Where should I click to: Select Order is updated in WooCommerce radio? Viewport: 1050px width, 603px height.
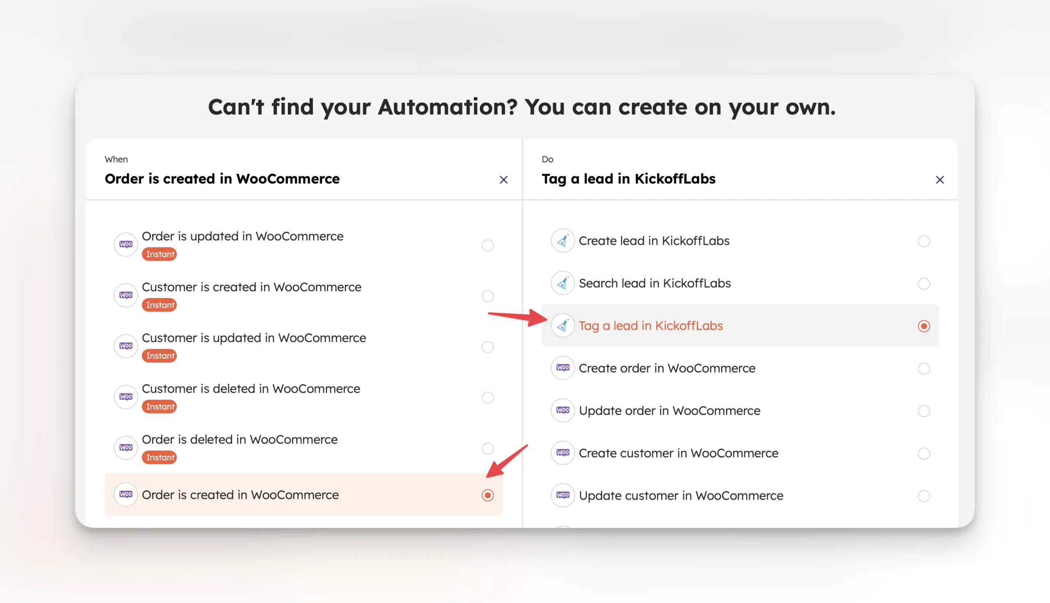488,245
